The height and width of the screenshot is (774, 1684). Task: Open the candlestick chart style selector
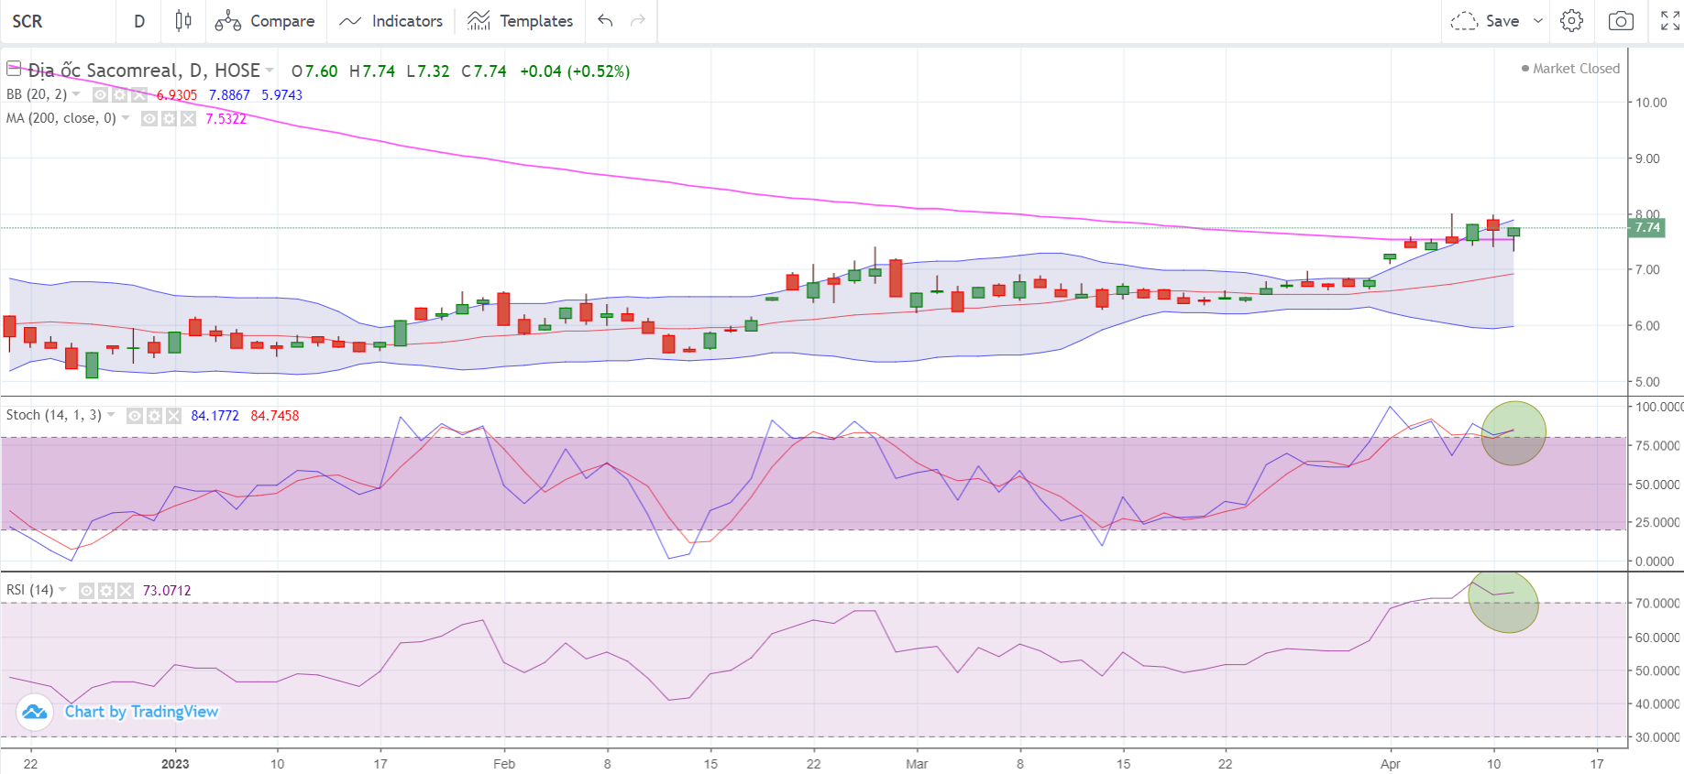tap(183, 21)
